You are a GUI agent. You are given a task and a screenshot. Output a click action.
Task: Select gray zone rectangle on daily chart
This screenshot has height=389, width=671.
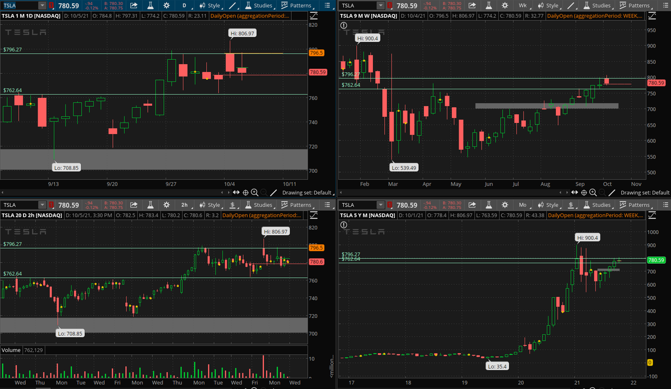click(x=154, y=159)
